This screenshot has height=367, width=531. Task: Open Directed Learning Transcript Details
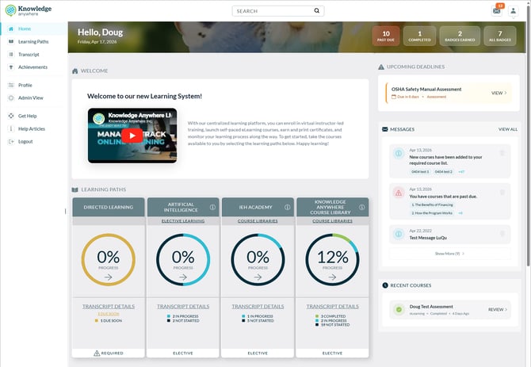point(109,307)
